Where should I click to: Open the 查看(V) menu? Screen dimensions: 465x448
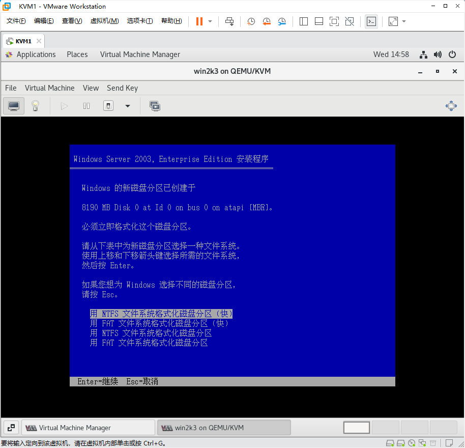click(72, 21)
